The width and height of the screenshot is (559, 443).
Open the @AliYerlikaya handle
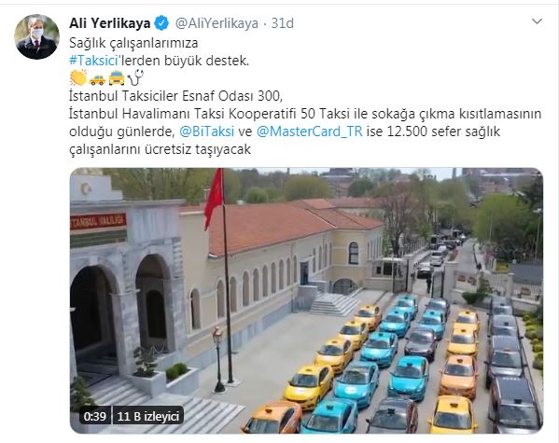coord(217,23)
